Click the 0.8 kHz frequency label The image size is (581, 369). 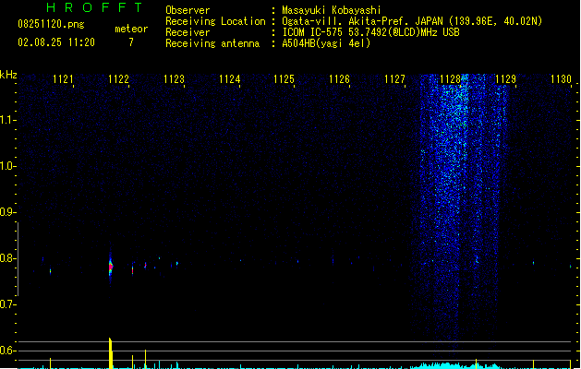tap(7, 258)
